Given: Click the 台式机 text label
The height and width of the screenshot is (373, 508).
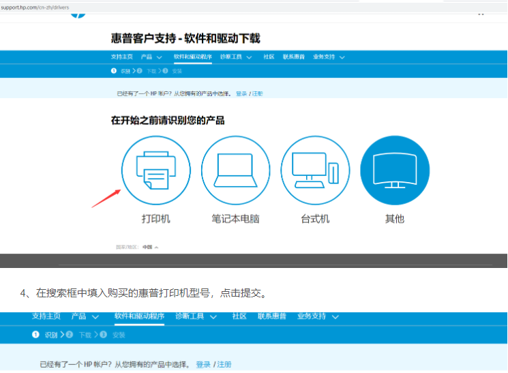Looking at the screenshot, I should (315, 219).
